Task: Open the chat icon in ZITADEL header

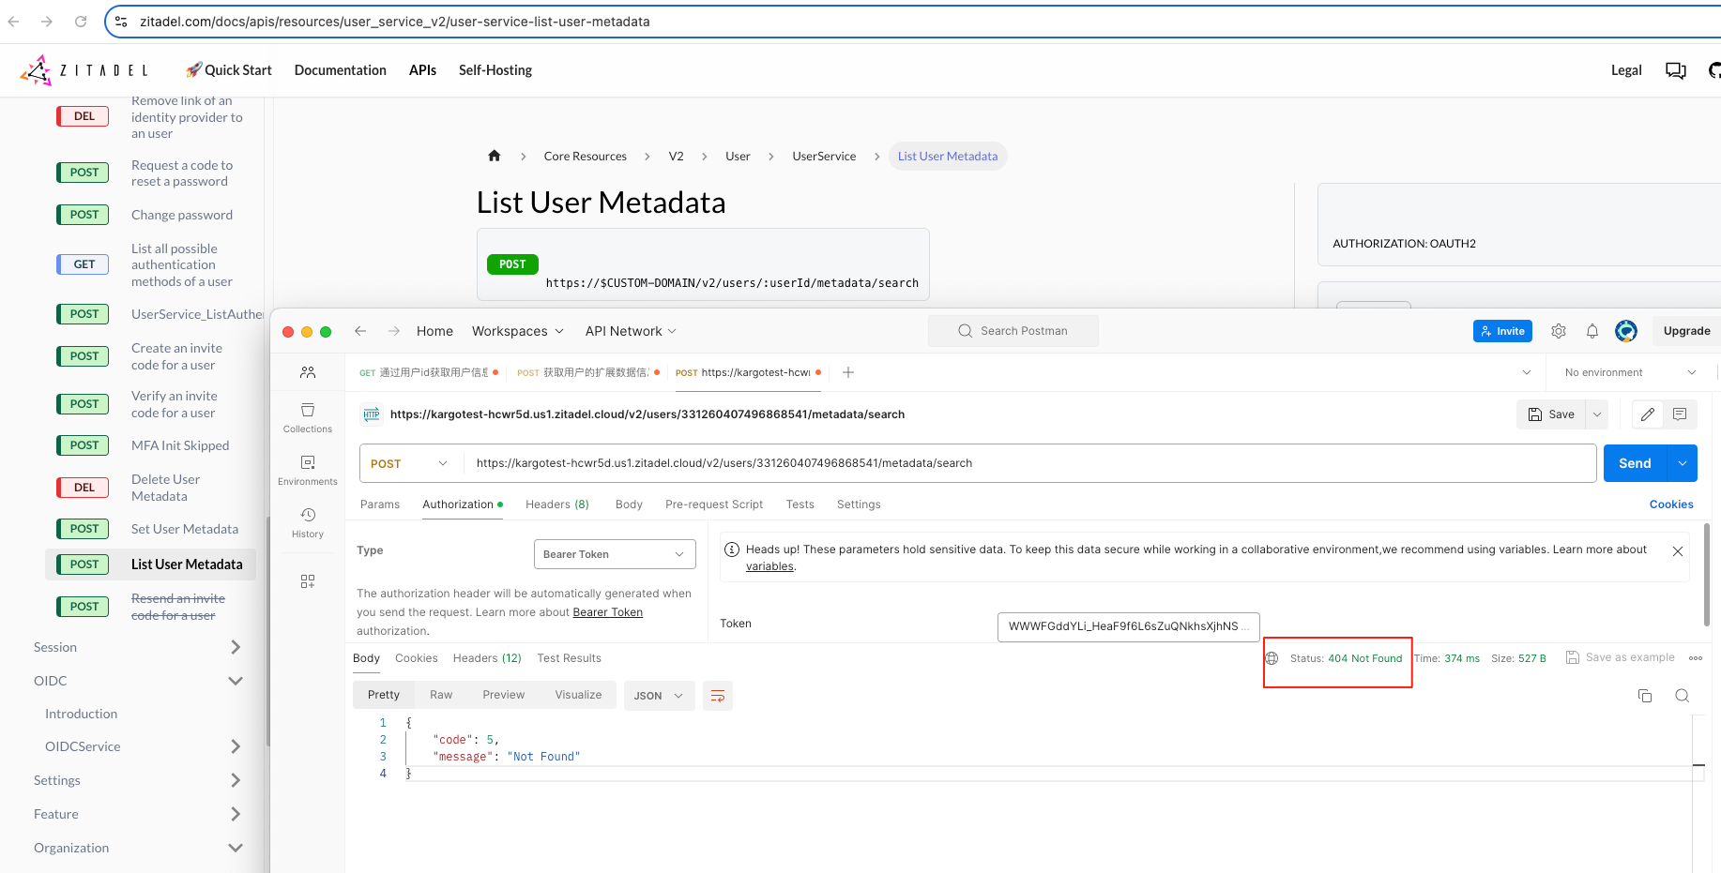Action: pyautogui.click(x=1676, y=70)
